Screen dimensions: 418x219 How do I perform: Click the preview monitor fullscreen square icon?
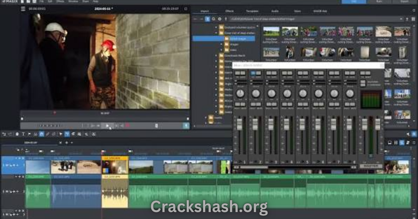(186, 9)
